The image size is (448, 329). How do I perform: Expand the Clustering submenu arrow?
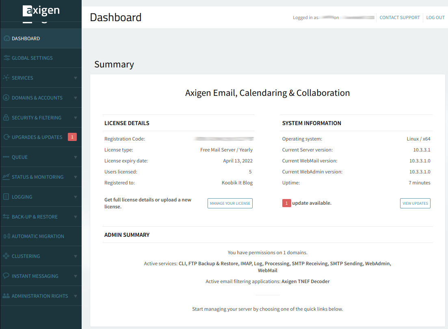tap(76, 256)
